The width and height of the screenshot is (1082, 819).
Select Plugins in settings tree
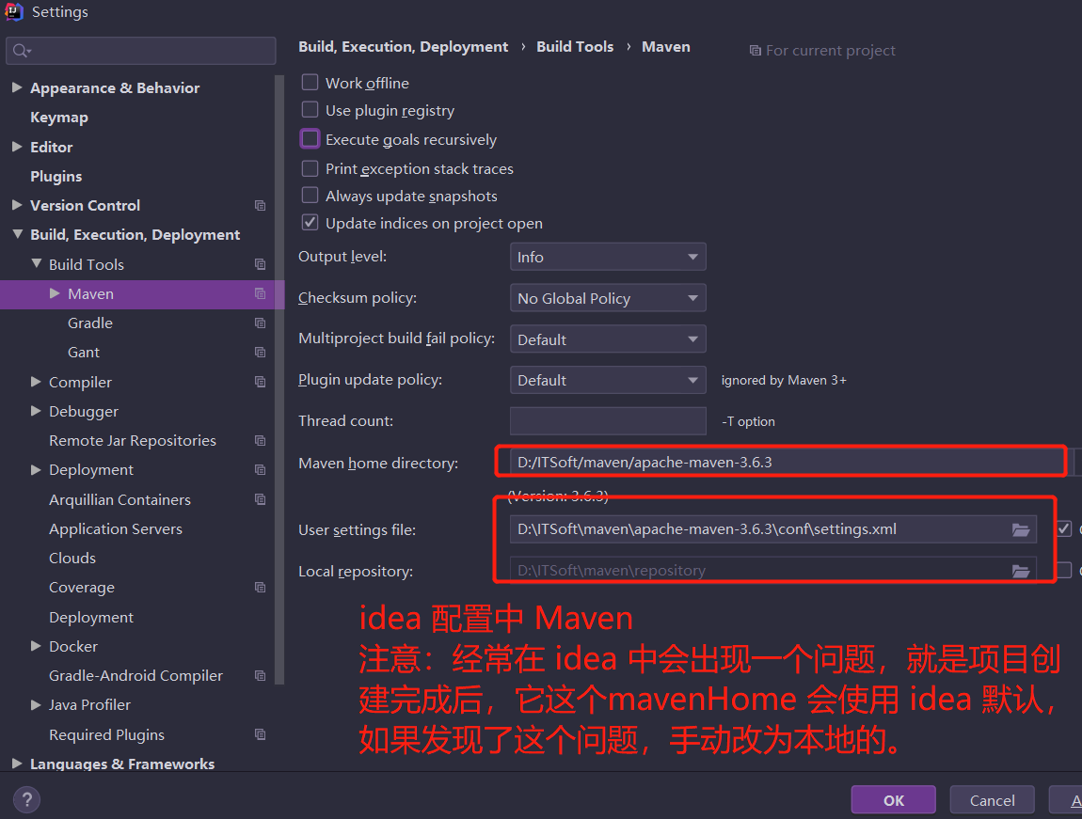coord(56,177)
